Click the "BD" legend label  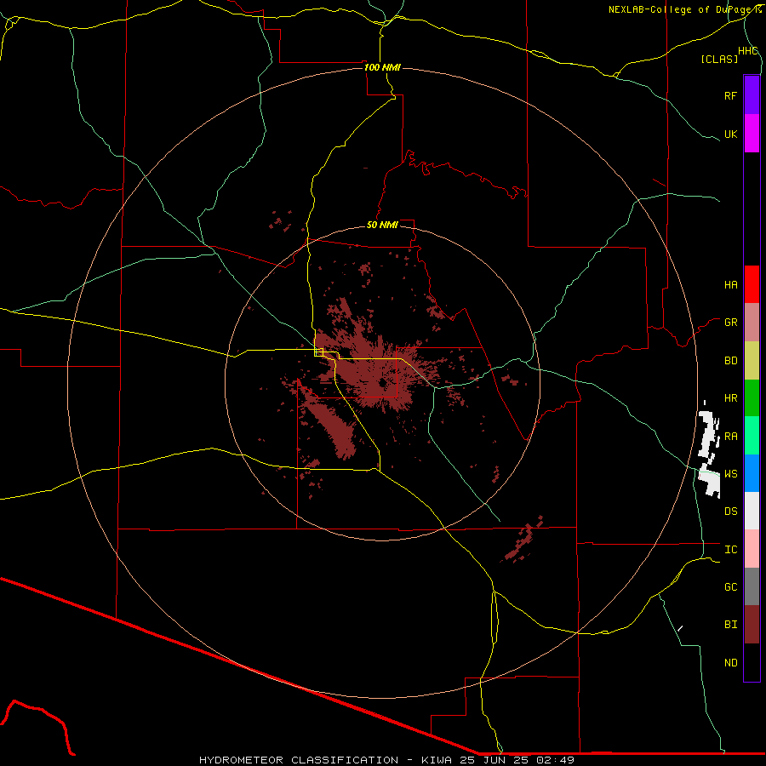(x=731, y=361)
